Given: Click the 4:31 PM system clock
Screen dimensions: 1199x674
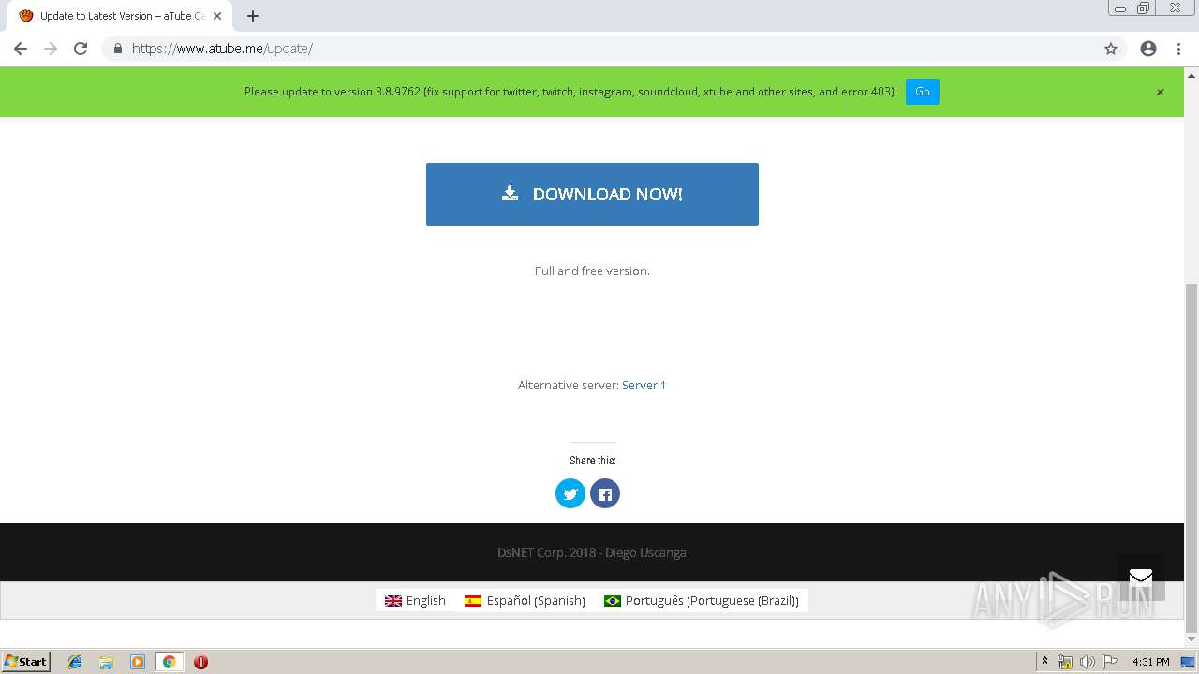Looking at the screenshot, I should pyautogui.click(x=1150, y=662).
